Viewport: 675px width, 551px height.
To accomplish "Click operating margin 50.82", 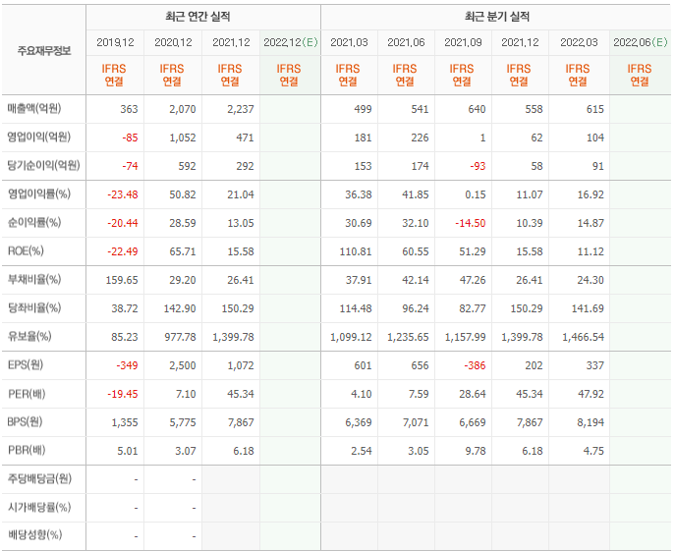I will click(183, 194).
